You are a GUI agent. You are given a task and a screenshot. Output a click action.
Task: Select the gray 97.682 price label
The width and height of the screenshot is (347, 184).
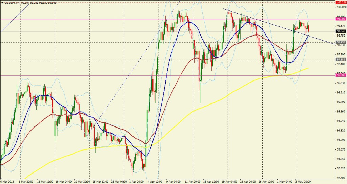tap(340, 59)
